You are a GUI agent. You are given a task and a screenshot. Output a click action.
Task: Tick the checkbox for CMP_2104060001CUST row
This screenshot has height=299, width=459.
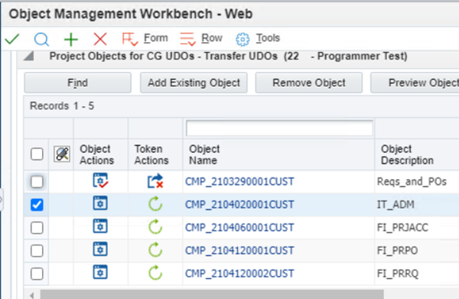click(37, 228)
